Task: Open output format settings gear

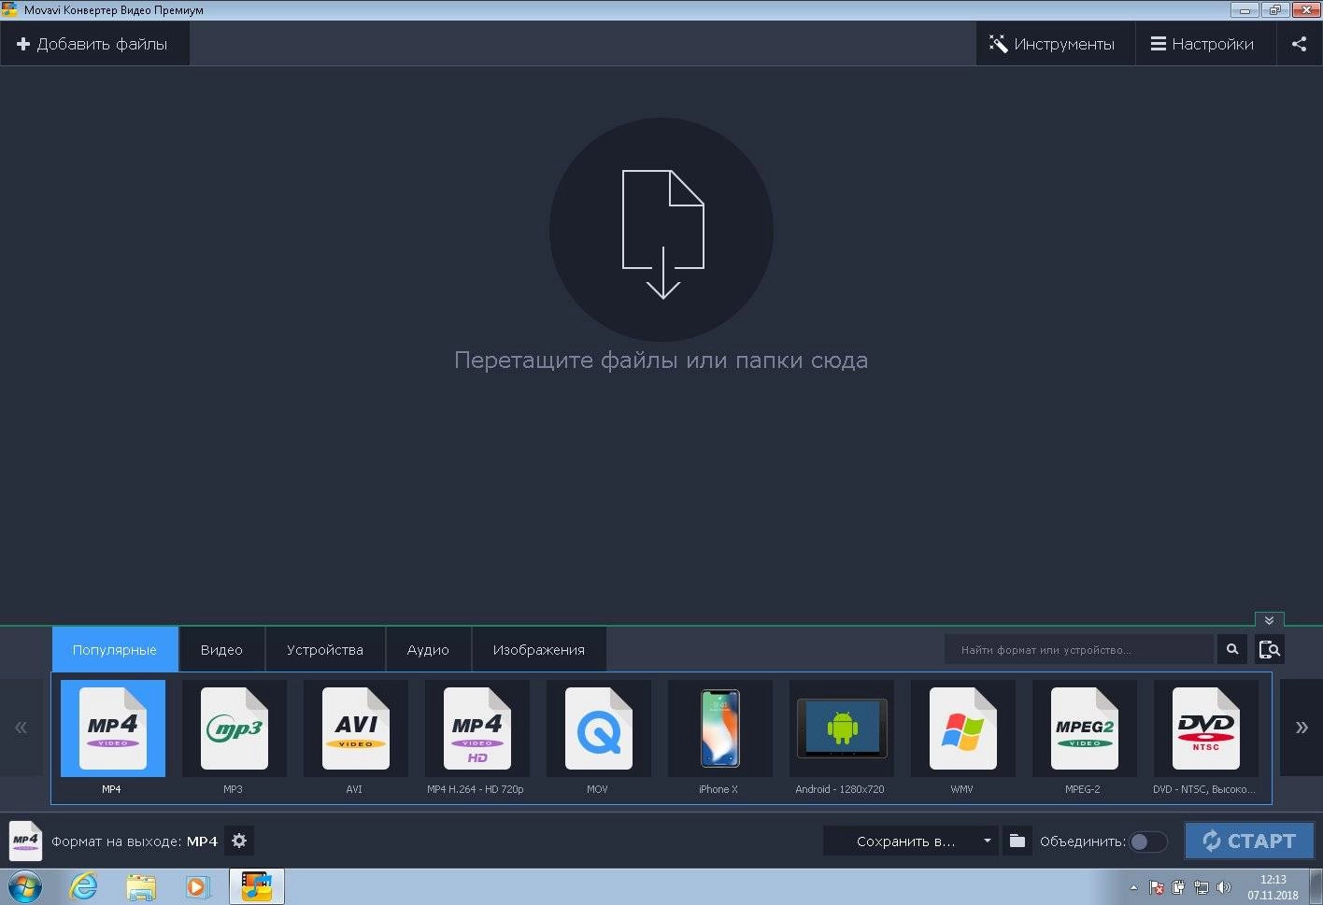Action: pos(239,841)
